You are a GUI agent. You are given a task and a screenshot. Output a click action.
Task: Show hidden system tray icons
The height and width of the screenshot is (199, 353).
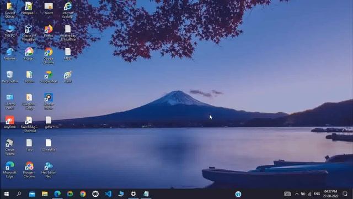coord(297,194)
